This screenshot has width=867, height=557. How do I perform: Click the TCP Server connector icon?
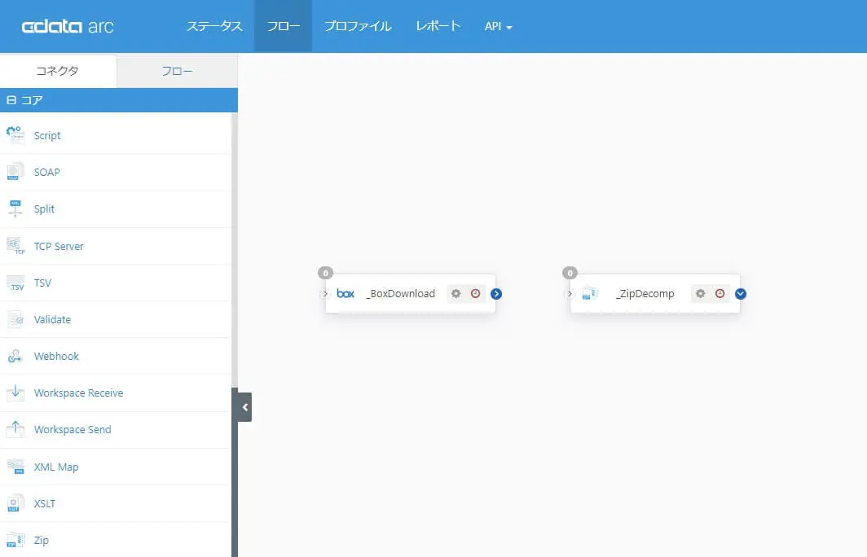point(15,246)
